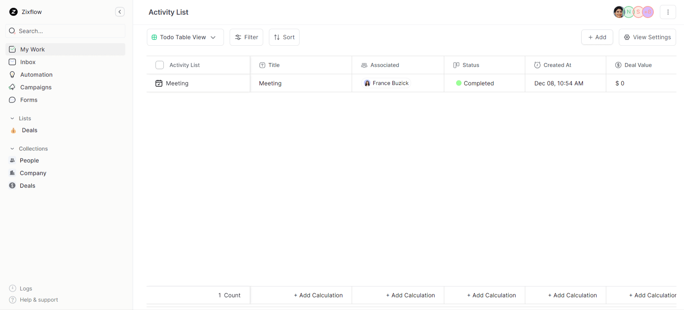Image resolution: width=684 pixels, height=310 pixels.
Task: Click the Campaigns megaphone icon
Action: coord(12,87)
